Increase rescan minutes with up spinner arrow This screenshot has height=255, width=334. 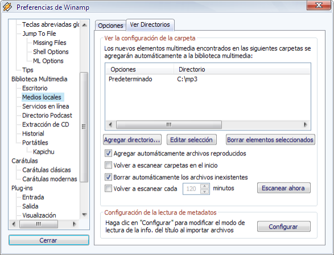pyautogui.click(x=204, y=186)
